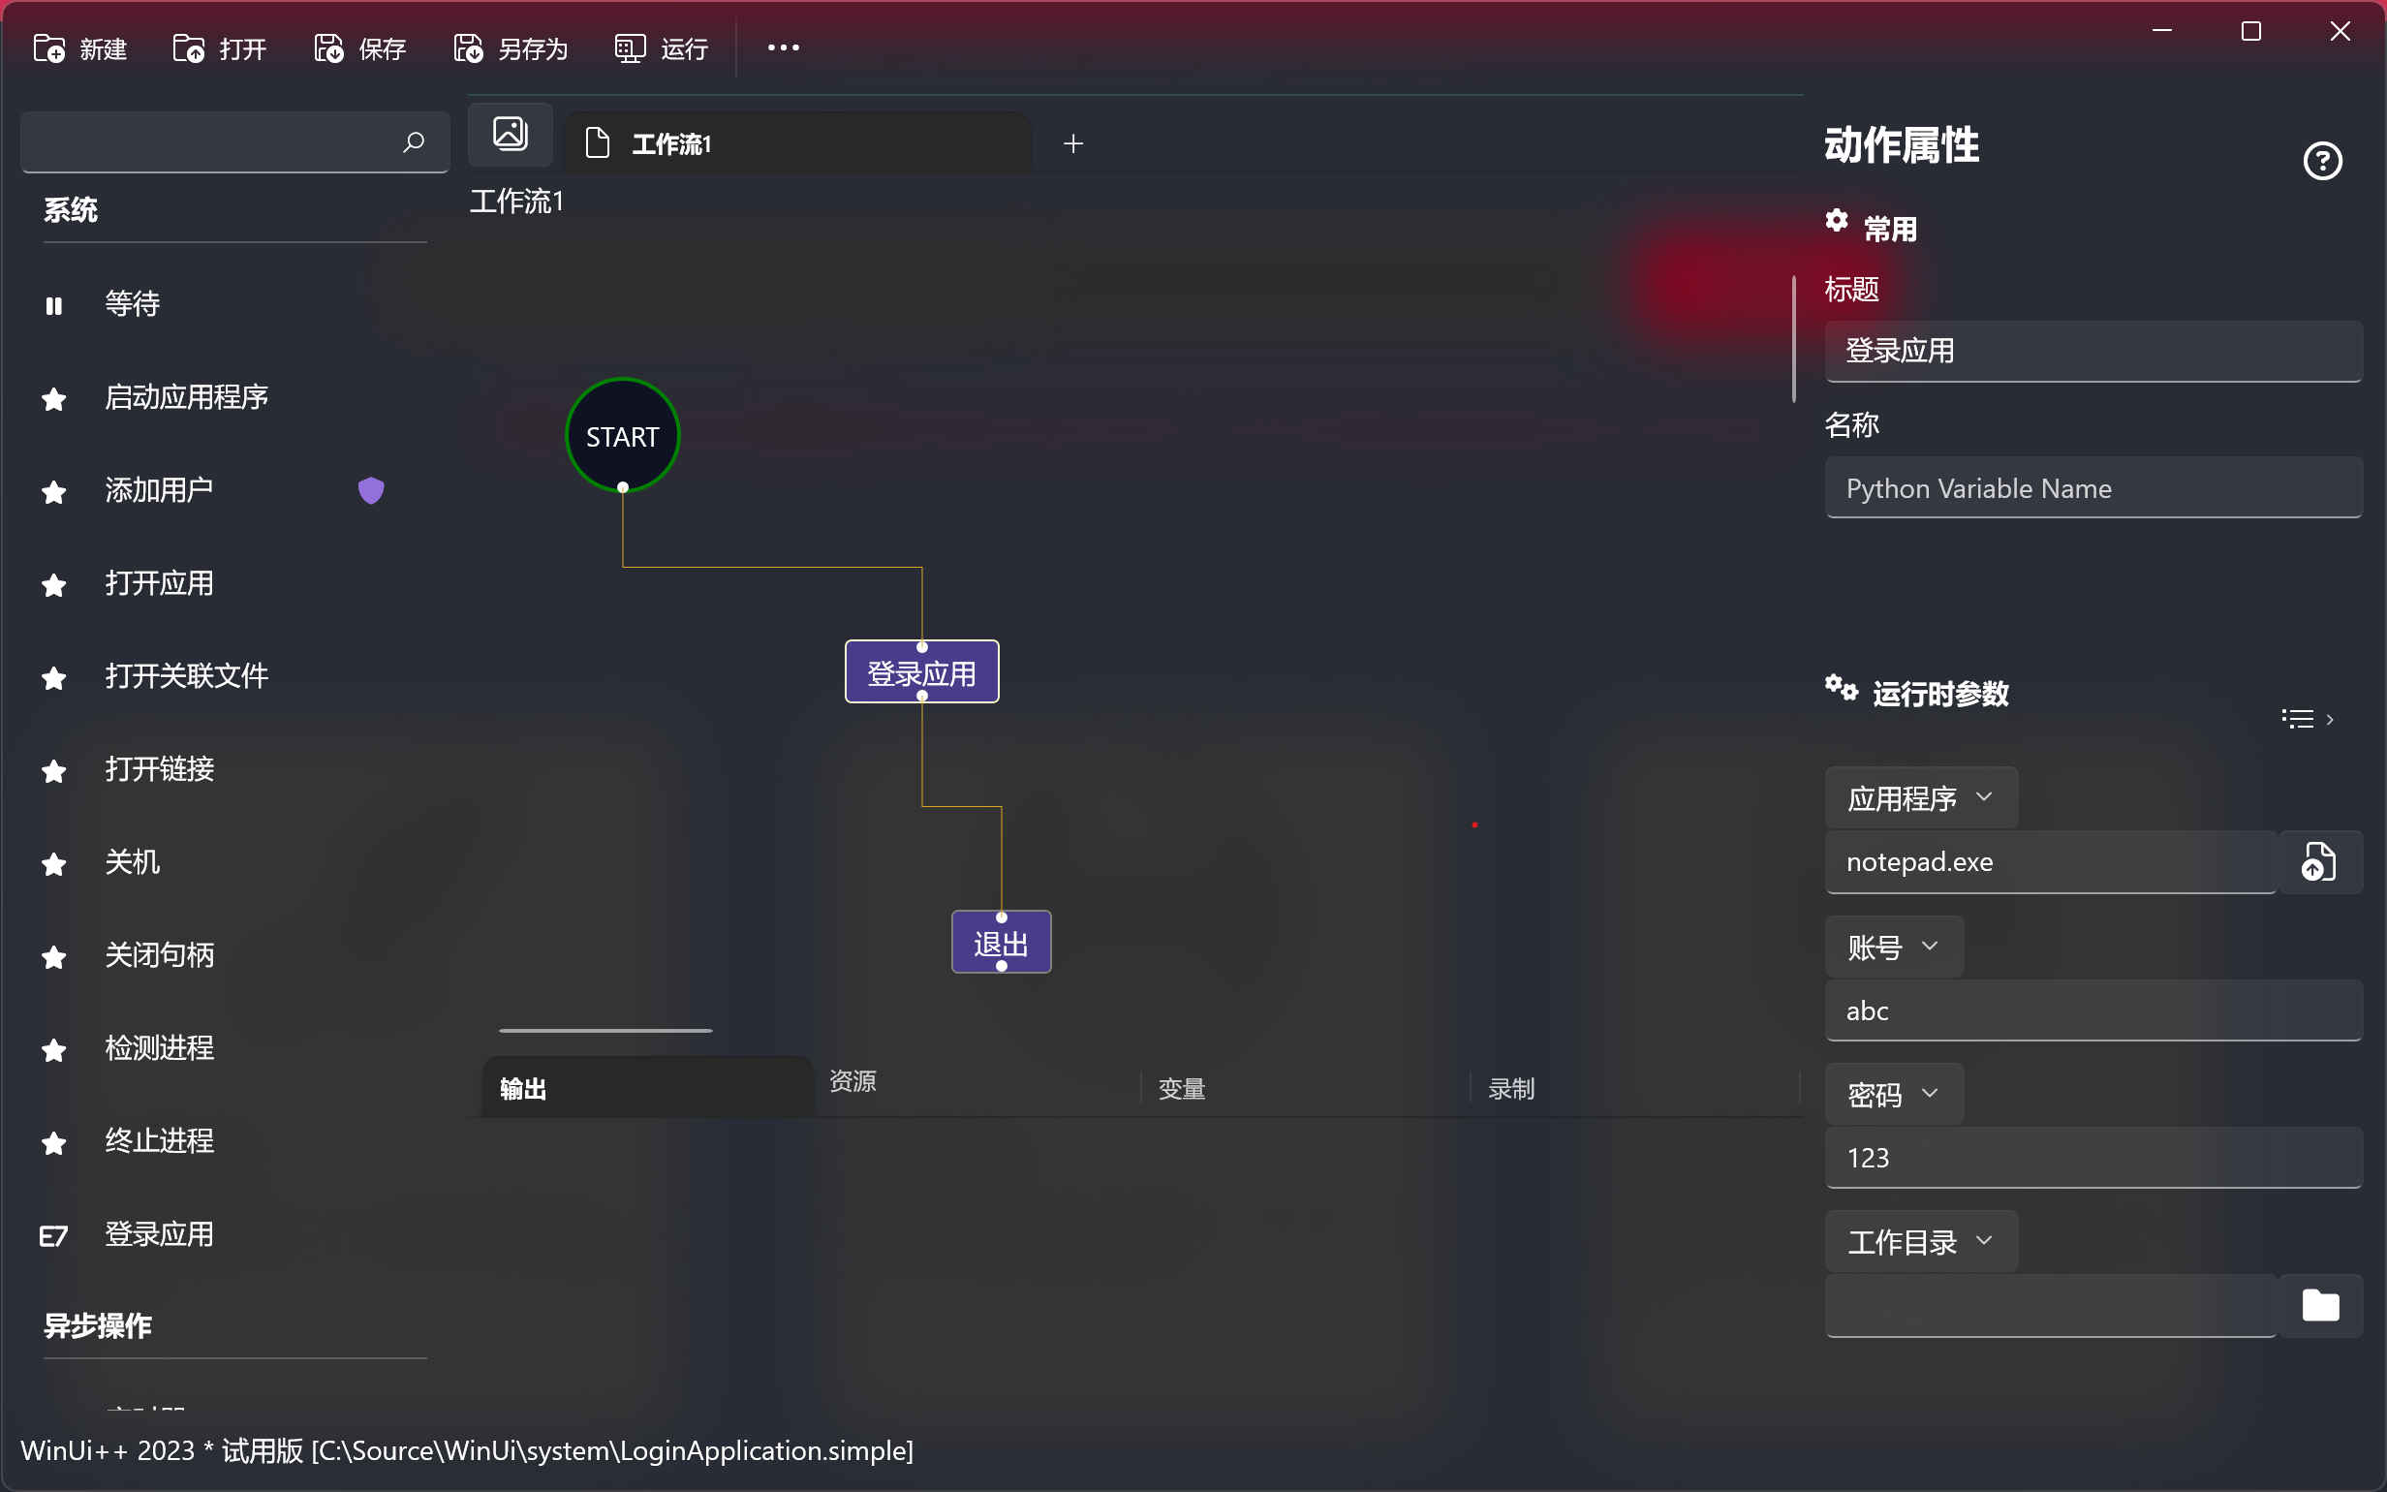Click file upload icon next to notepad.exe
This screenshot has width=2387, height=1492.
(2318, 861)
